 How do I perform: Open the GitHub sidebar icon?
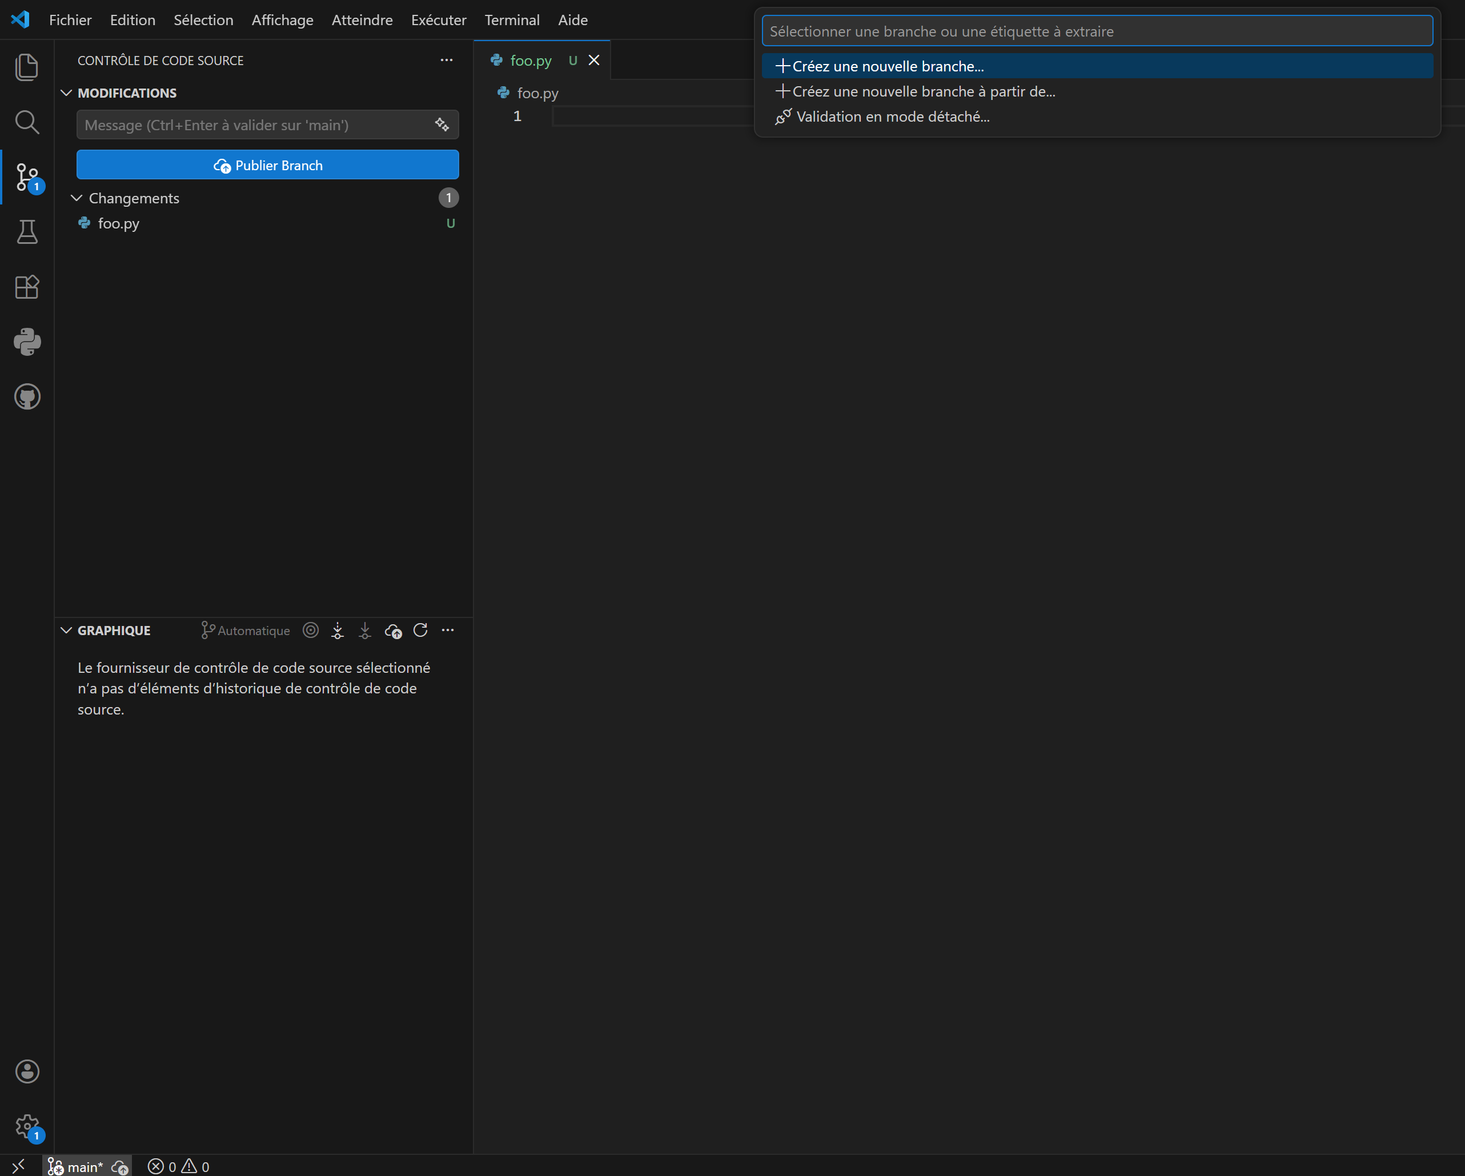[x=27, y=397]
